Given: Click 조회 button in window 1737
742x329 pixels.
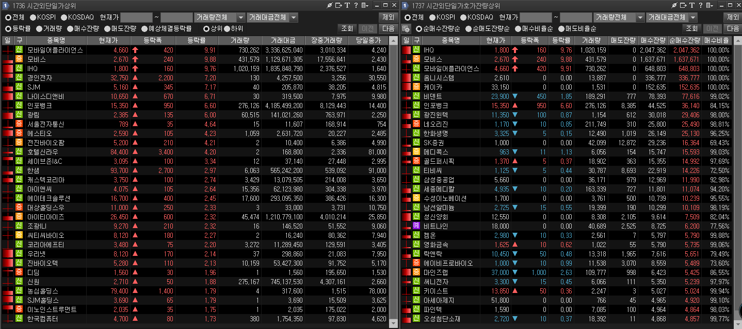Looking at the screenshot, I should tap(691, 28).
